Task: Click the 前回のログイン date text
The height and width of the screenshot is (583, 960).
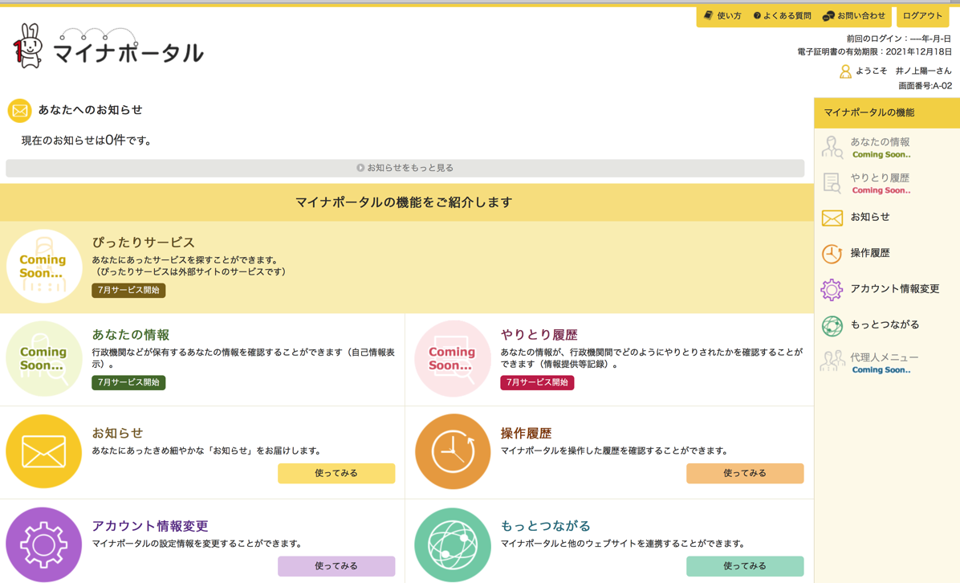Action: click(899, 39)
